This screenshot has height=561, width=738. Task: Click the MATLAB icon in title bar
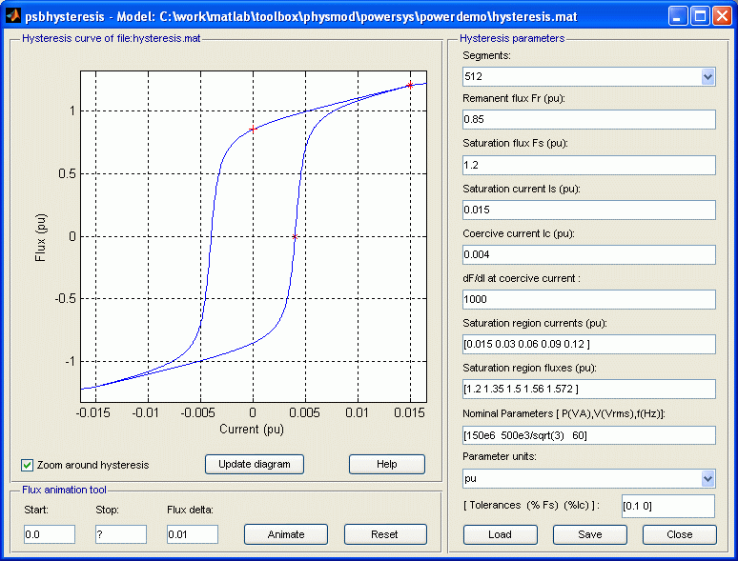pos(12,15)
